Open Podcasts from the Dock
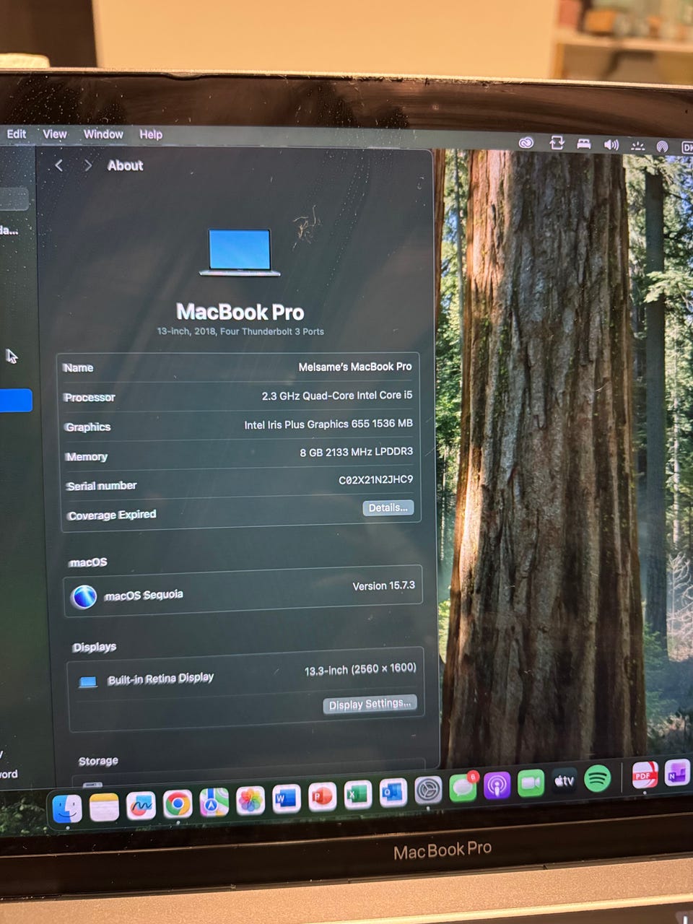Viewport: 693px width, 924px height. click(497, 785)
